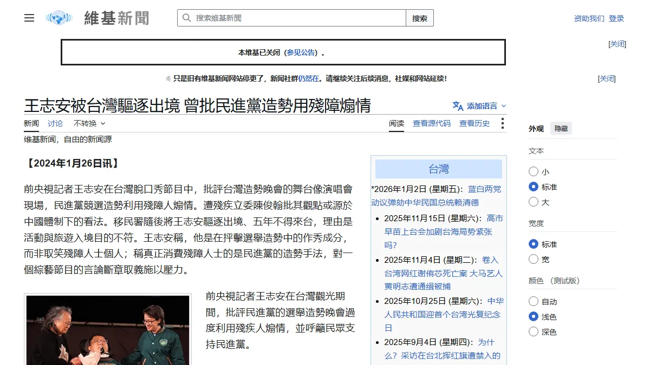Click the 文本 section label
This screenshot has height=365, width=650.
coord(536,151)
